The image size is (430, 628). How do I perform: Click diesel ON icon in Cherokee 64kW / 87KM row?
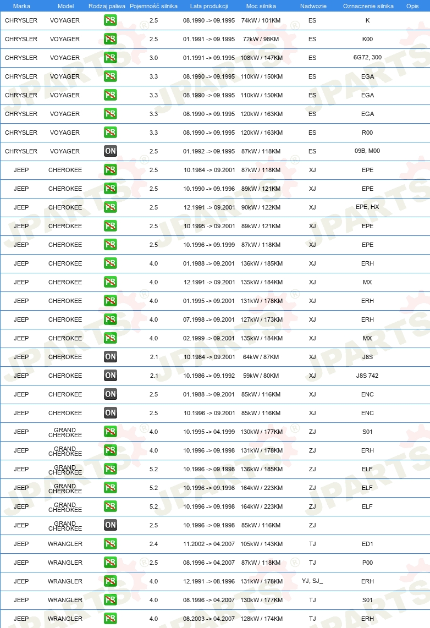pos(110,356)
